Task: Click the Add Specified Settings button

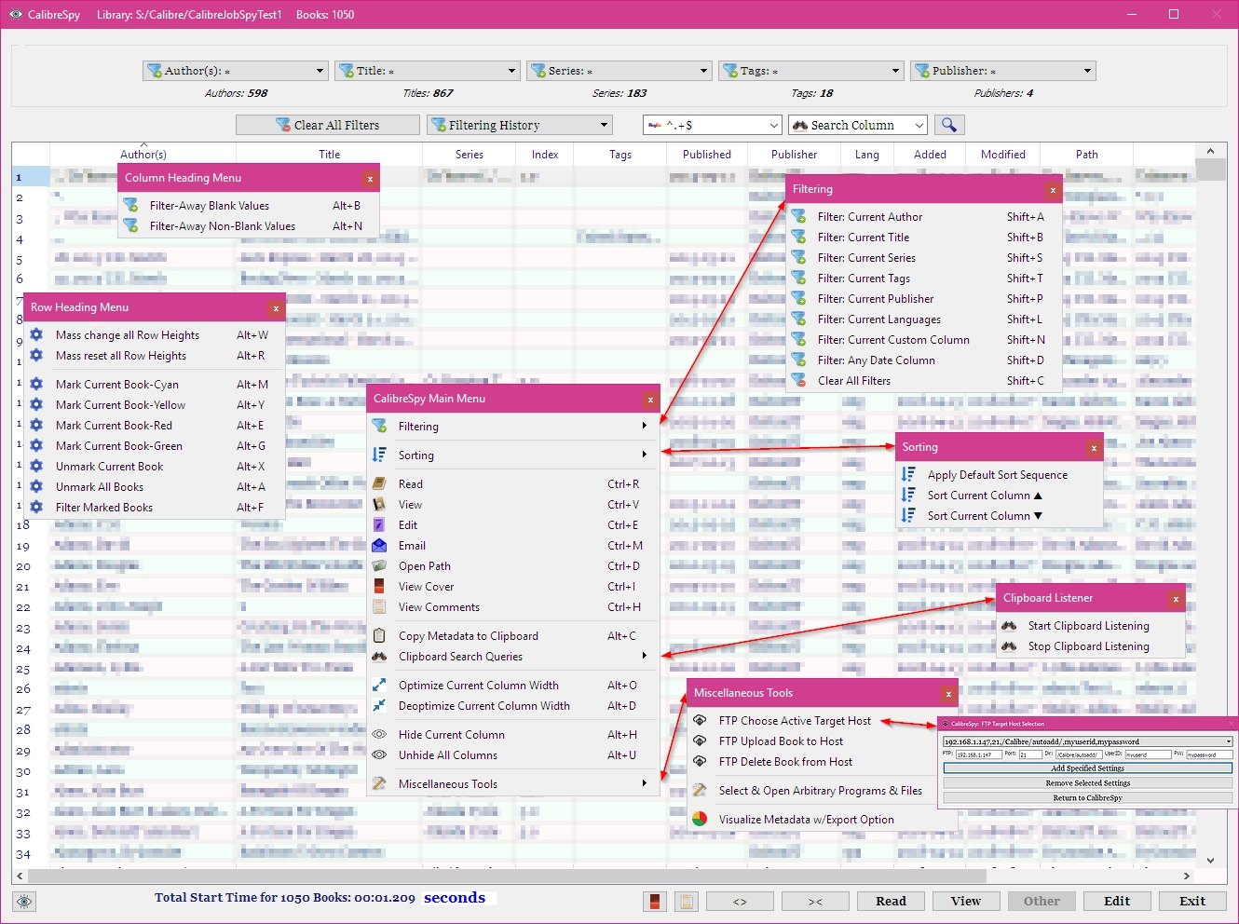Action: [1087, 768]
